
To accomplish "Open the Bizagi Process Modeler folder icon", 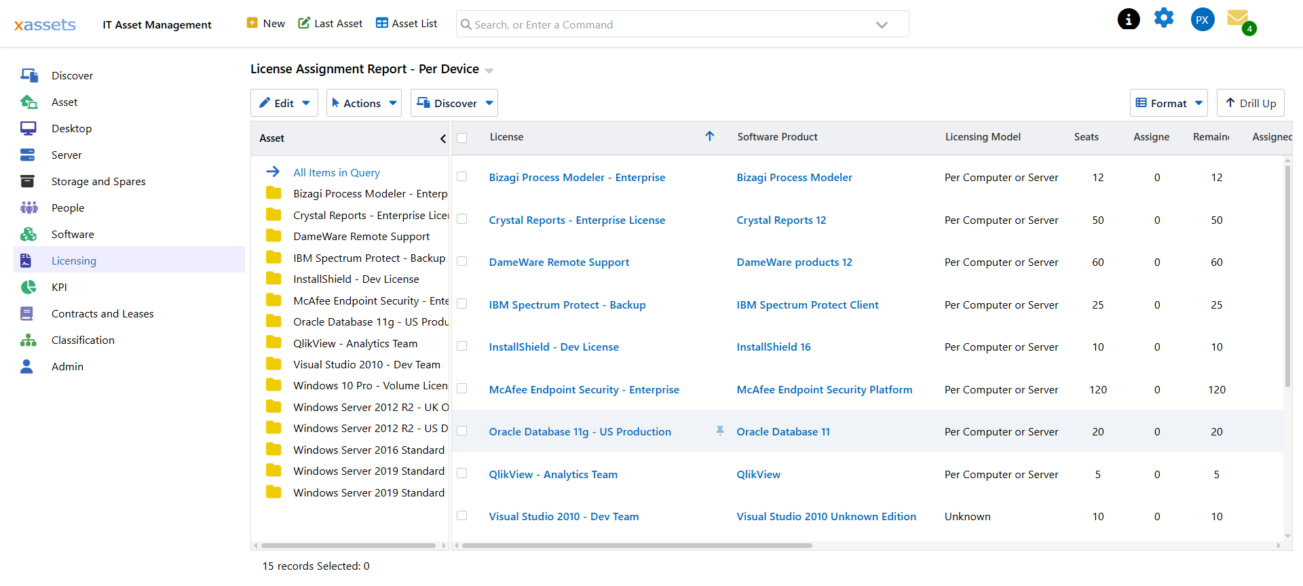I will [273, 193].
